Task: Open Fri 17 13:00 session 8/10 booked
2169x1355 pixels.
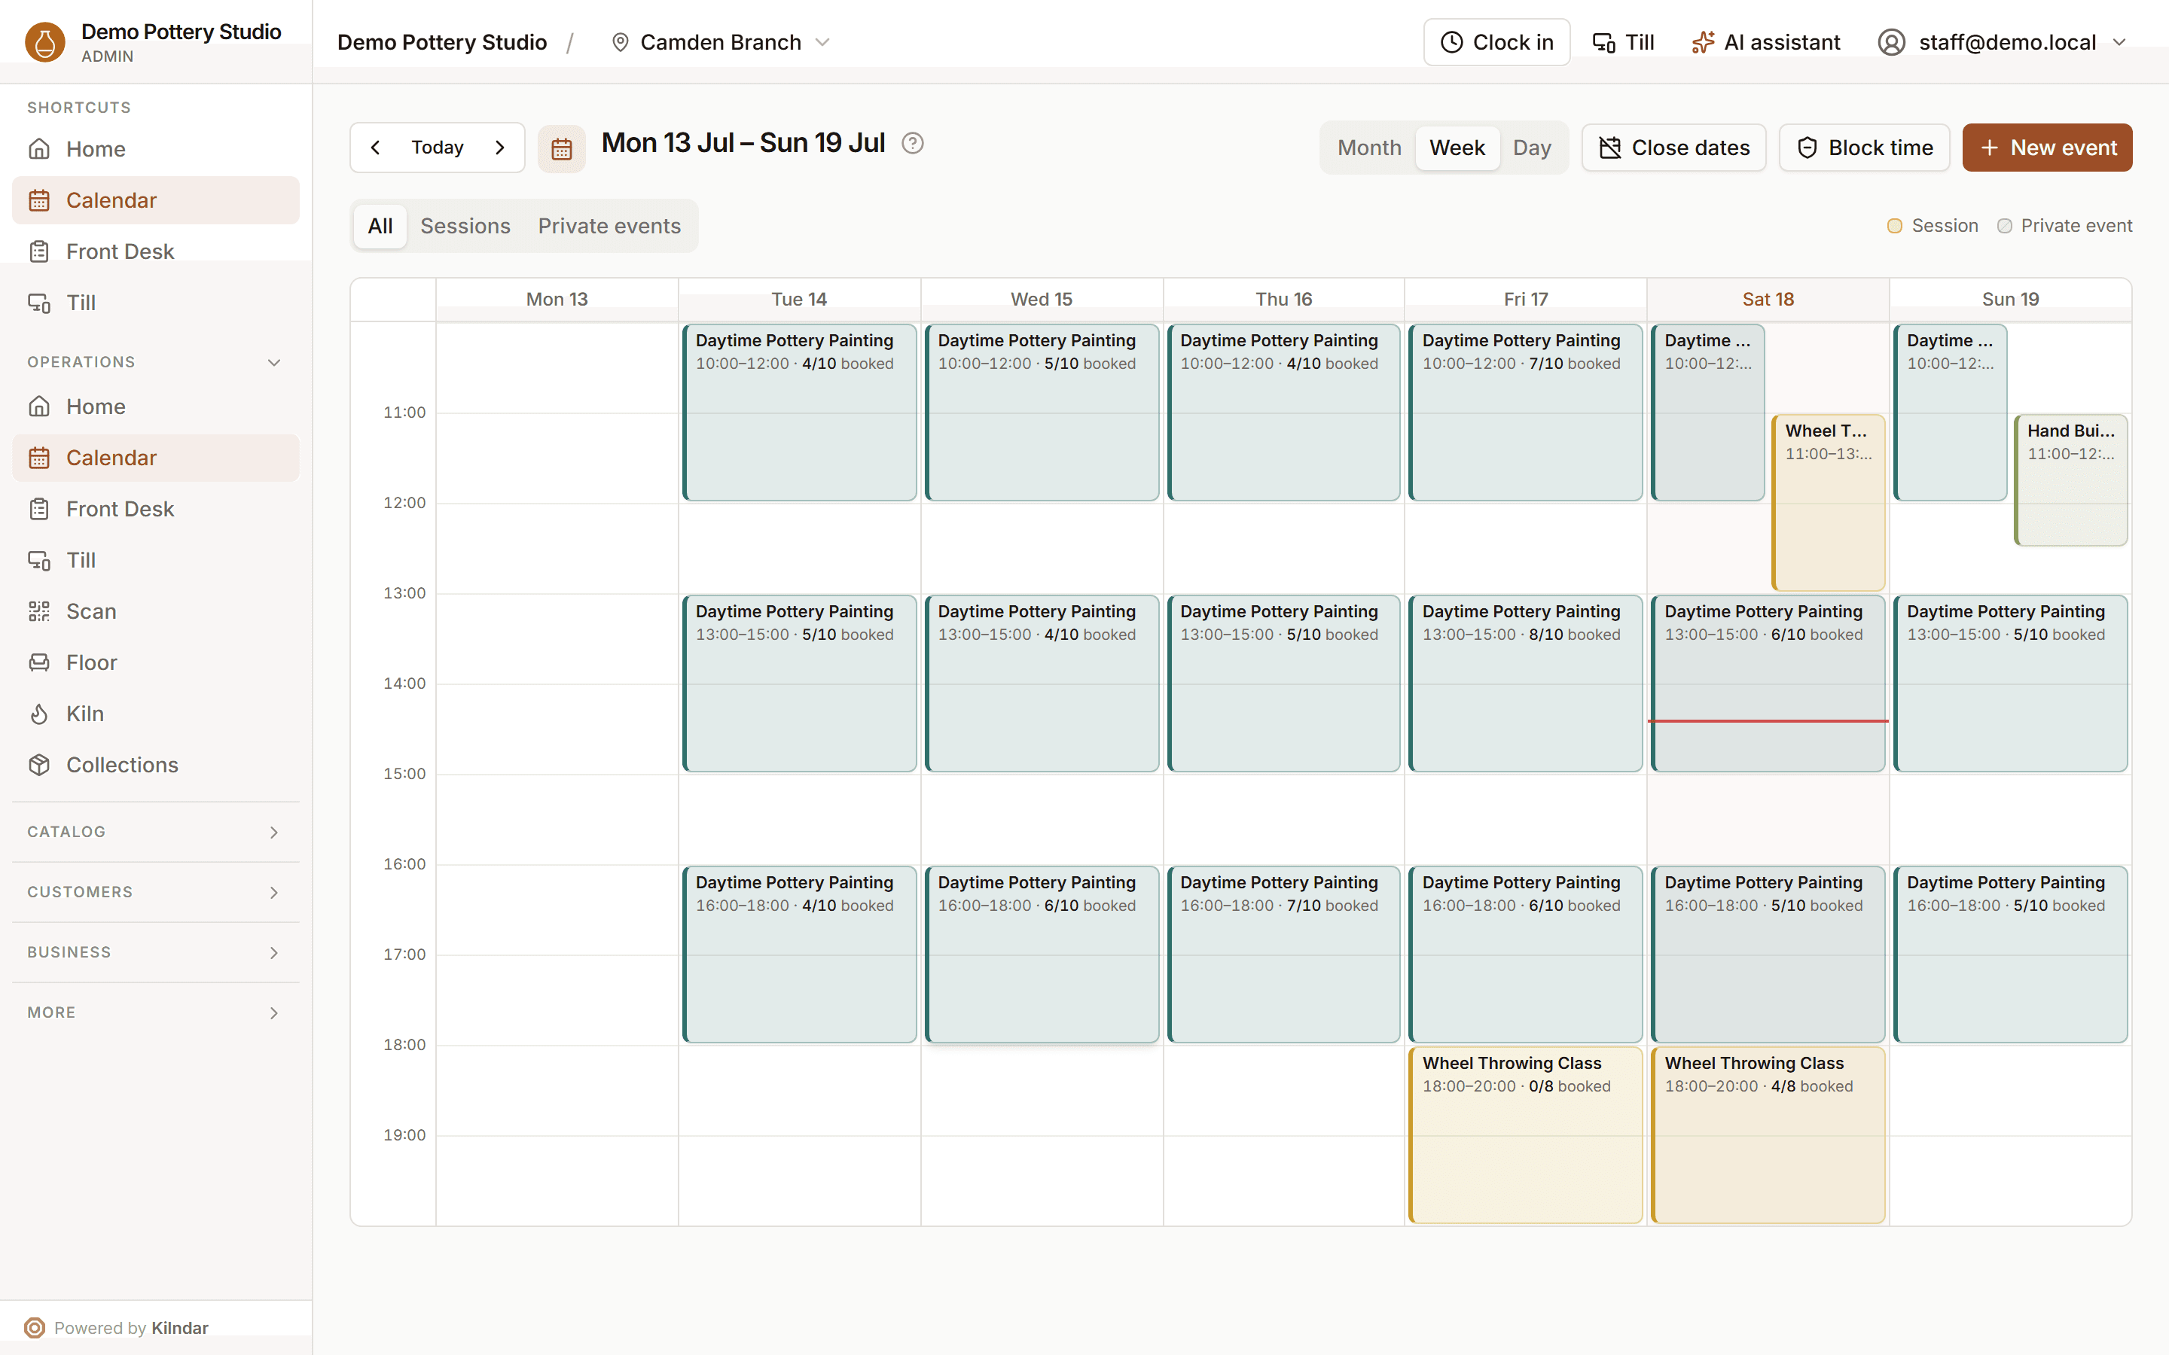Action: click(x=1526, y=683)
